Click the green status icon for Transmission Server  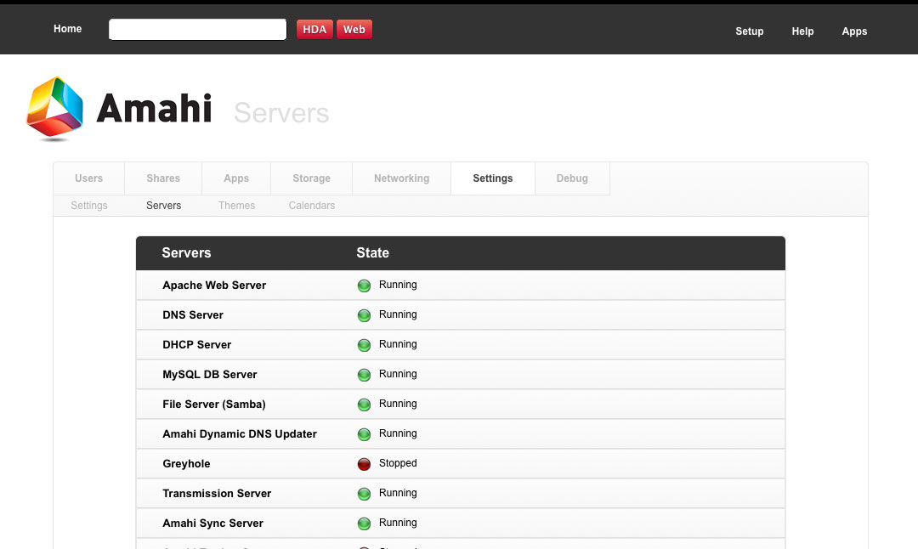tap(364, 494)
